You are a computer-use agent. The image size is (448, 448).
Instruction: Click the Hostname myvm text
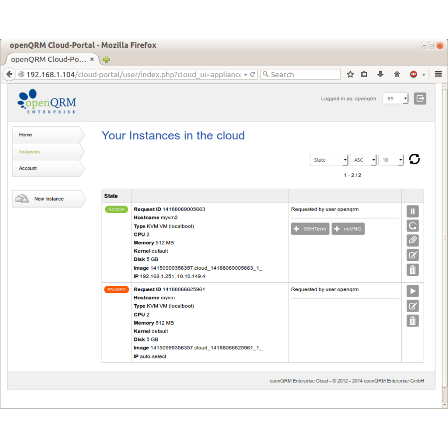[154, 298]
